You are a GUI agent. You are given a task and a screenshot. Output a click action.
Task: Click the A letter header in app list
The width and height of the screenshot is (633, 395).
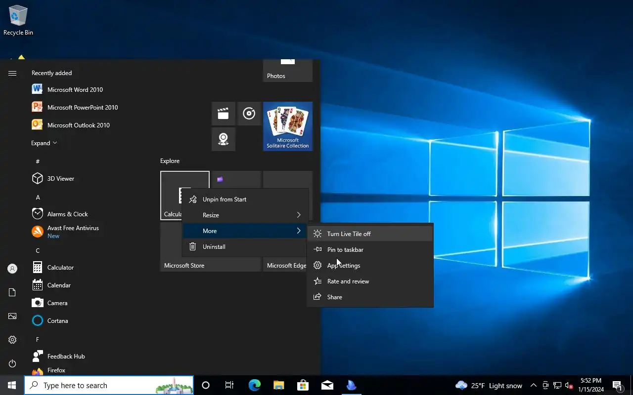tap(38, 197)
